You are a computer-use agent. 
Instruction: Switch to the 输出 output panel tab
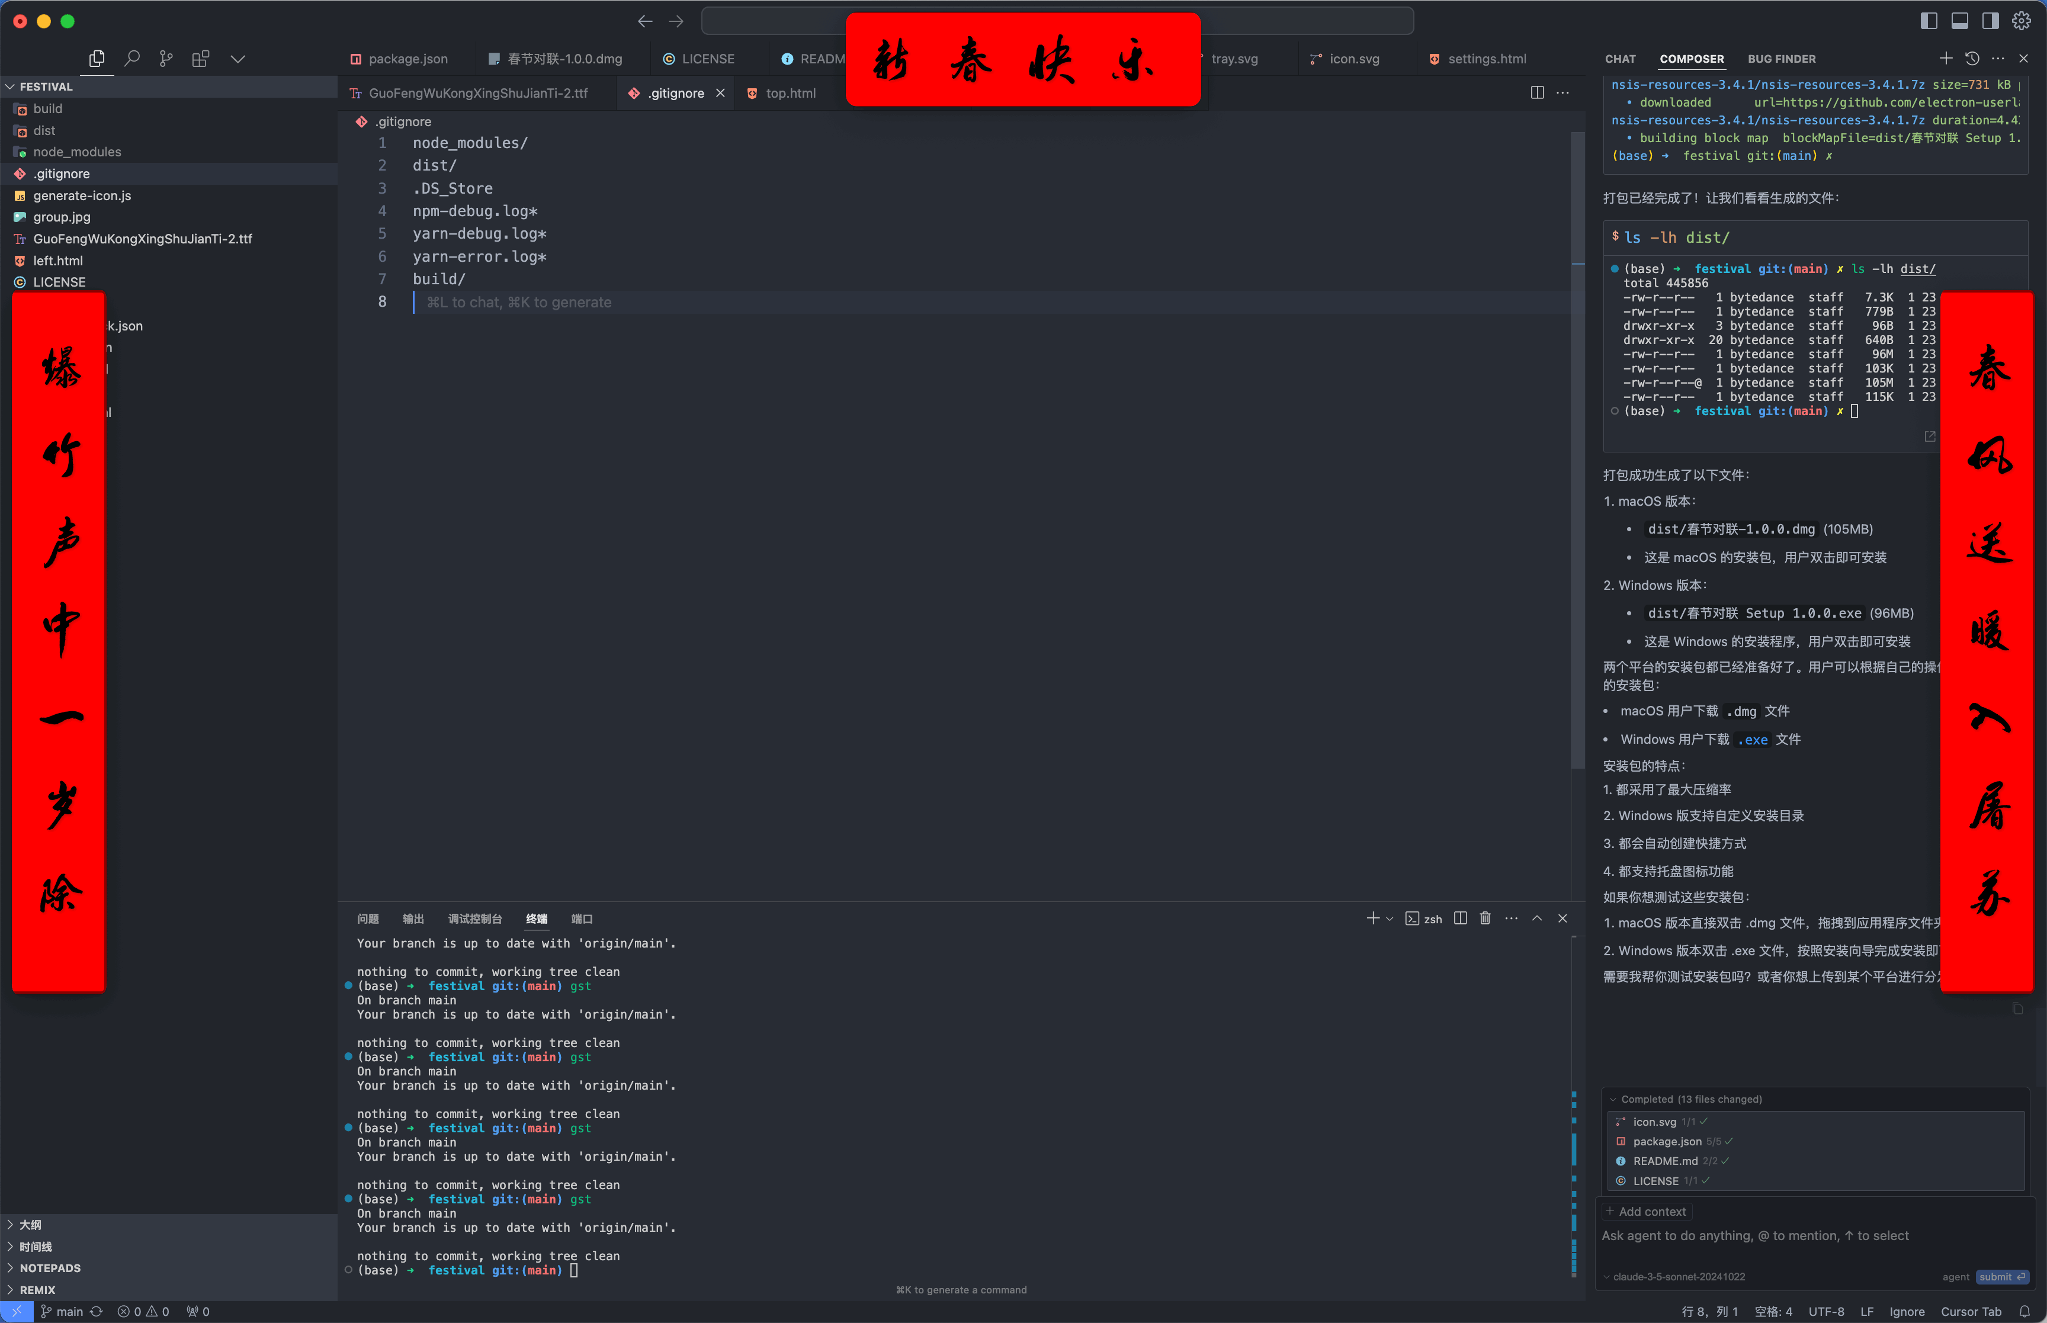413,919
